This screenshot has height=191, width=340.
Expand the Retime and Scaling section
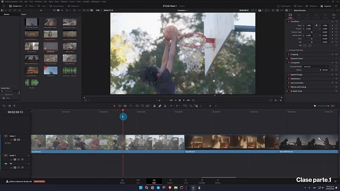click(298, 87)
